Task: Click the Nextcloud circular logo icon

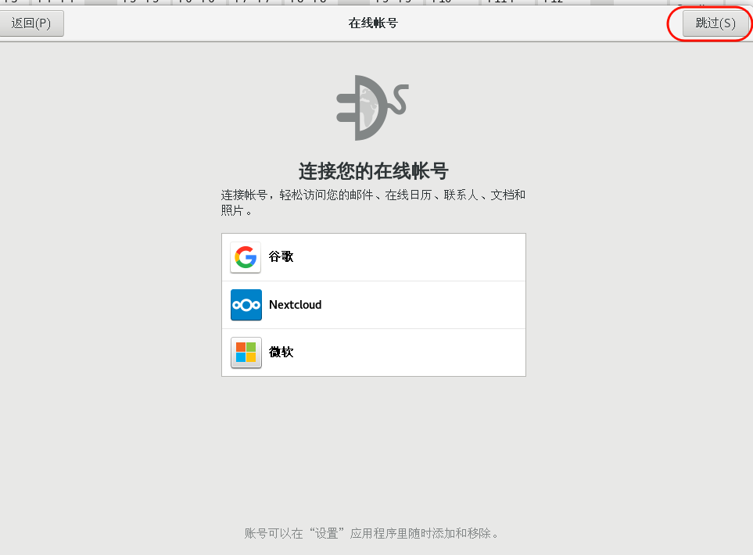Action: click(x=246, y=305)
